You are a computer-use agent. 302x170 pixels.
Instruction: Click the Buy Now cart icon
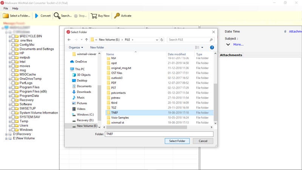94,16
